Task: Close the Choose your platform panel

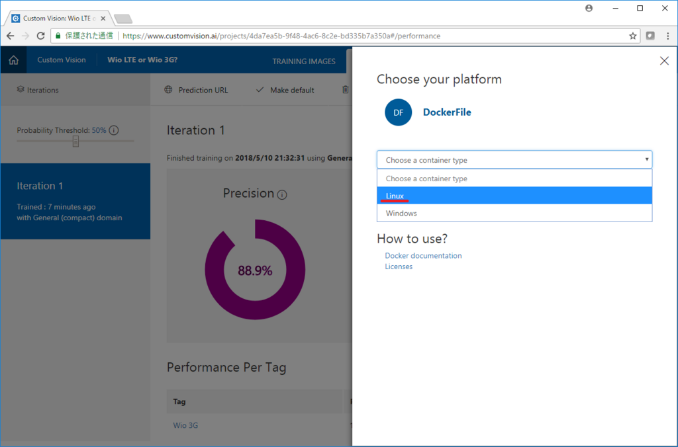Action: 664,61
